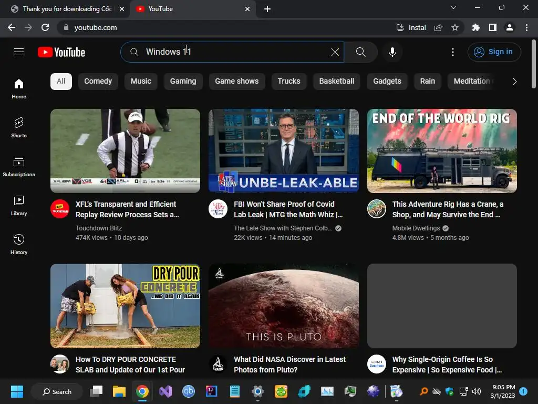538x404 pixels.
Task: Share this page from the address bar
Action: point(438,27)
